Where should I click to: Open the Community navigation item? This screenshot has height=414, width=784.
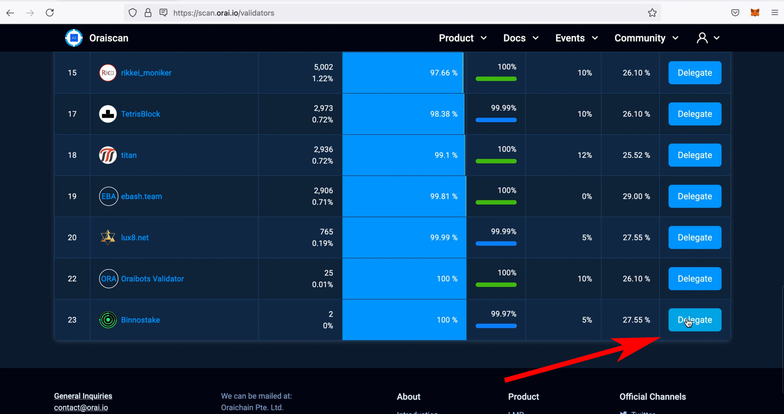click(640, 38)
